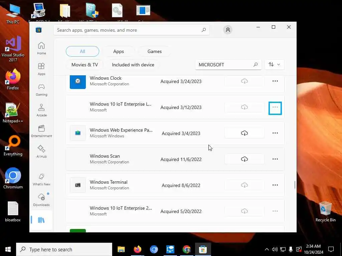This screenshot has height=256, width=342.
Task: Click the Windows 10 IoT Enterprise 2... title
Action: point(121,208)
